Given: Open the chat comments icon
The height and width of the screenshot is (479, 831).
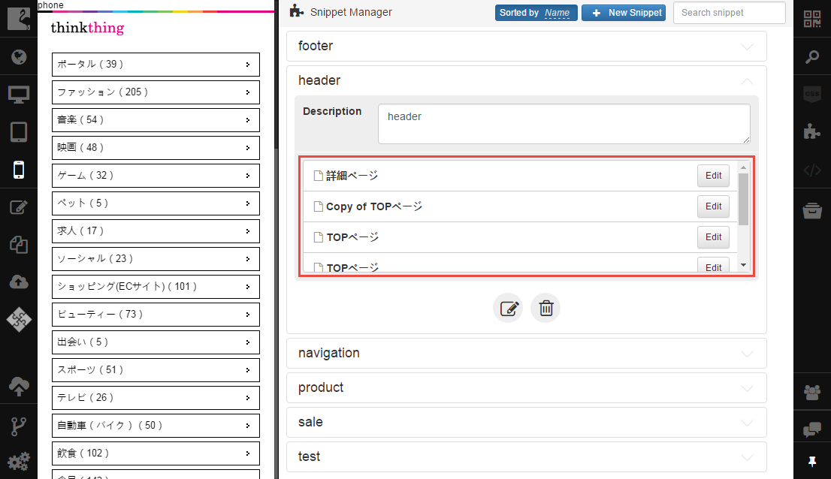Looking at the screenshot, I should click(x=812, y=429).
